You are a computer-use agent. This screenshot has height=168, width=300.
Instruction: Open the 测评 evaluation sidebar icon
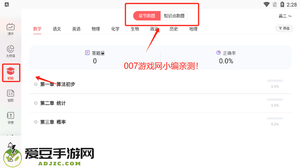coord(10,29)
